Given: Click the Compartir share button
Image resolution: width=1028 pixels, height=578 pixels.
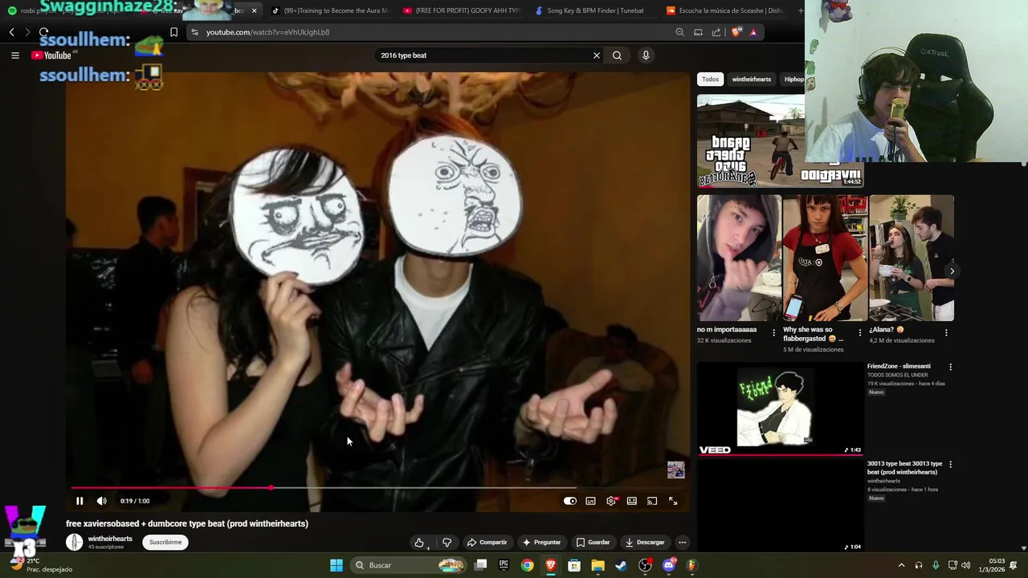Looking at the screenshot, I should (x=487, y=542).
